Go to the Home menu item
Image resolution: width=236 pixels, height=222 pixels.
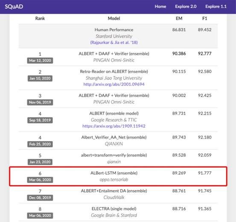(160, 6)
